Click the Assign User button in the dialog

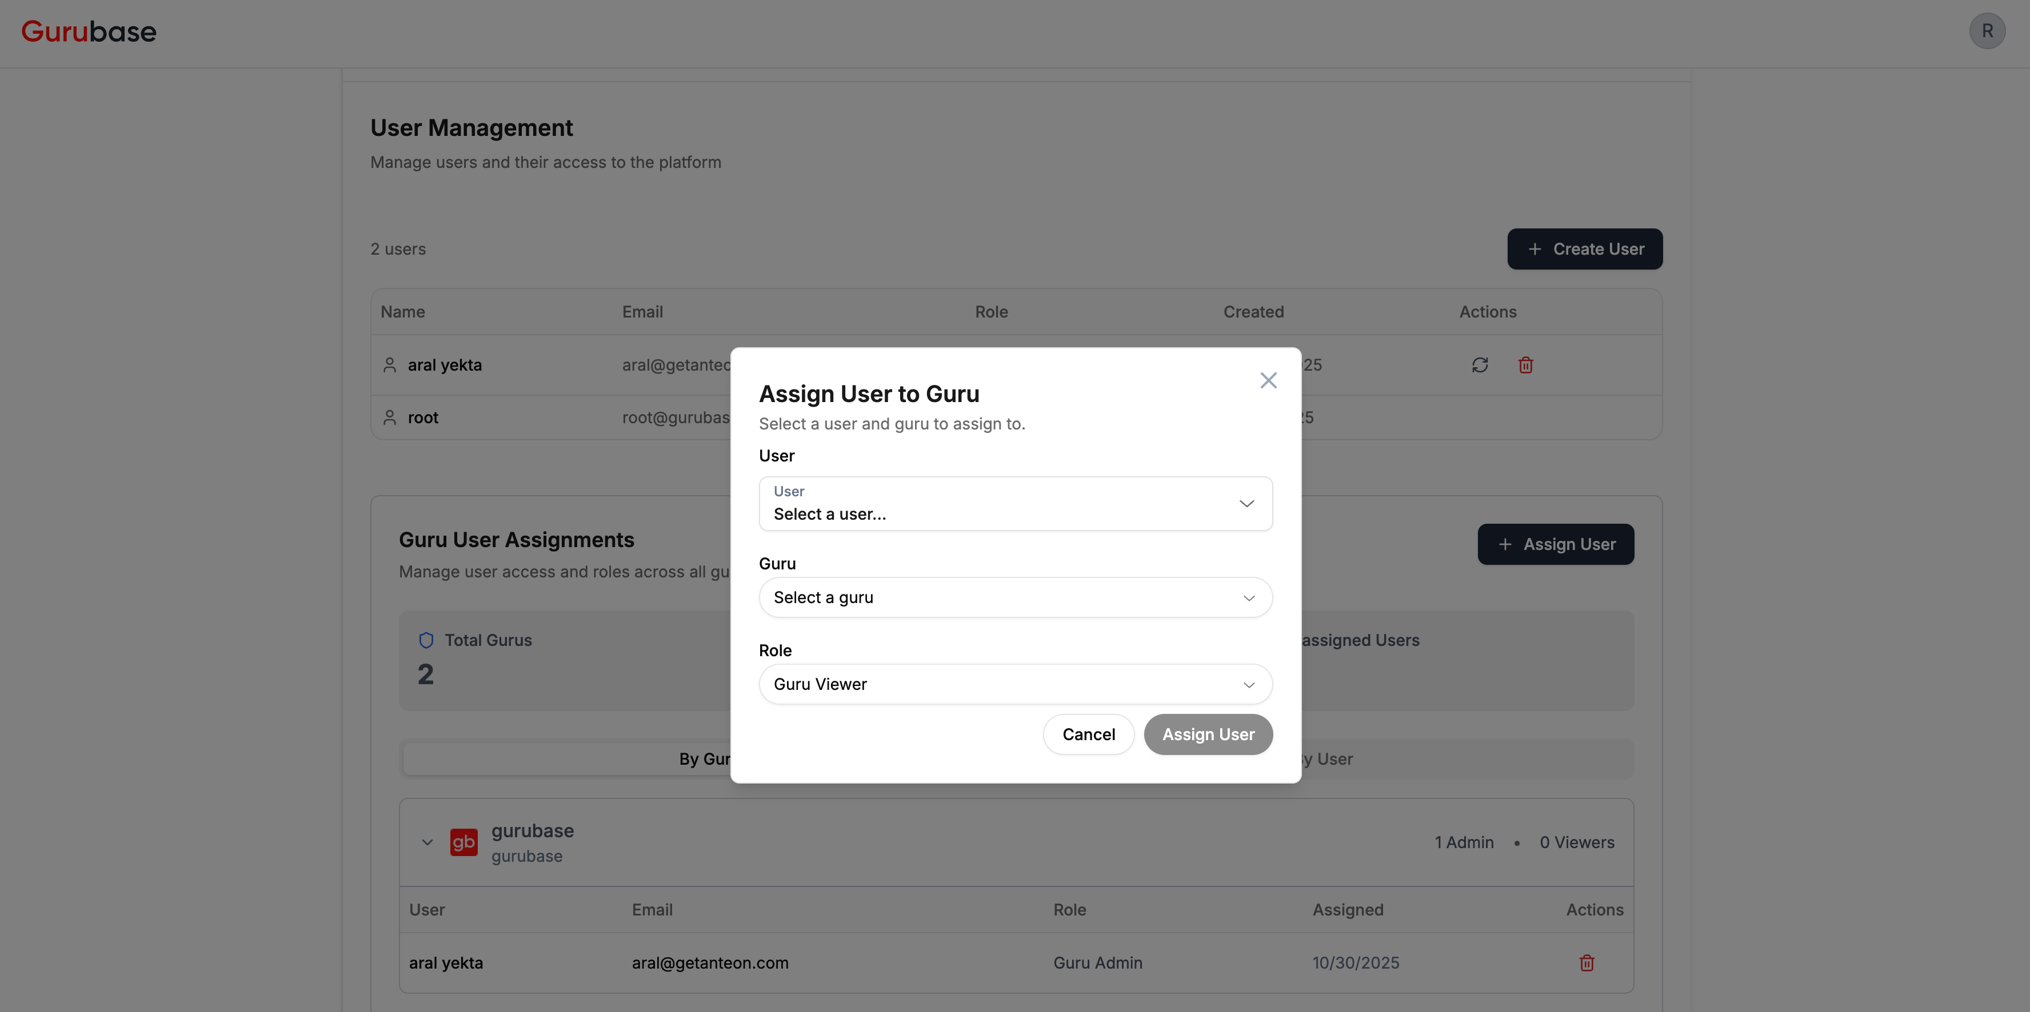tap(1208, 734)
